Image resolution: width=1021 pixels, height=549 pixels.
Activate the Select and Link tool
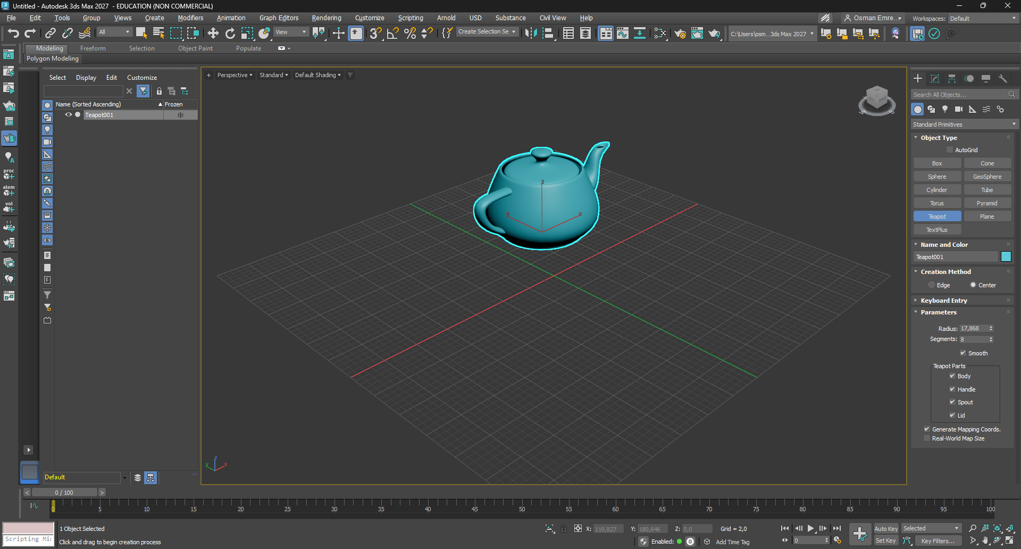[x=51, y=34]
